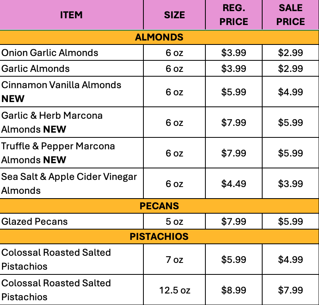Select the Onion Garlic Almonds cell
Screen dimensions: 319x305
click(x=72, y=52)
